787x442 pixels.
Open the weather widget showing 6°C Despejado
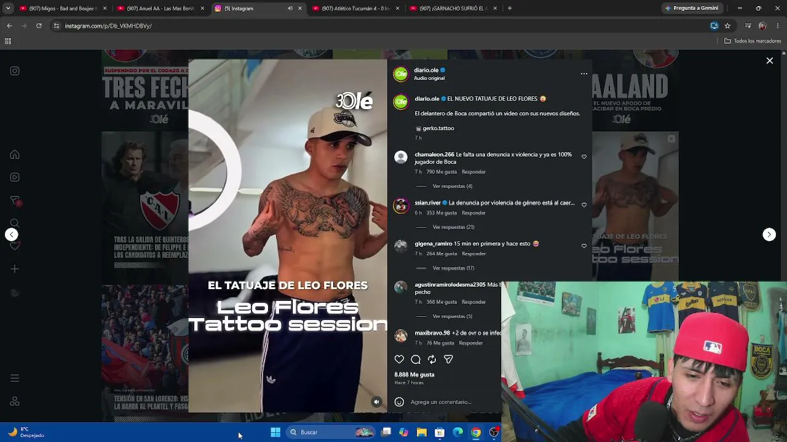click(x=26, y=432)
